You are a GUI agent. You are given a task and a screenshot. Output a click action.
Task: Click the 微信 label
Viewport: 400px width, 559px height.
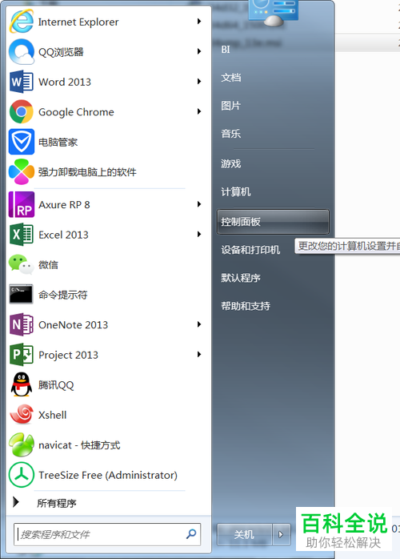[48, 265]
